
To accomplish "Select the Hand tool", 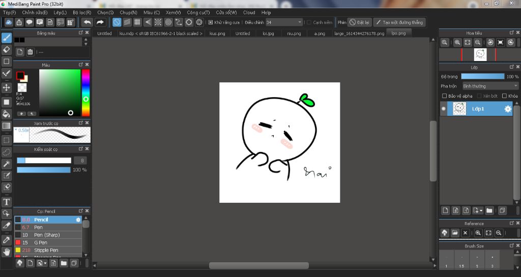I will click(x=6, y=252).
